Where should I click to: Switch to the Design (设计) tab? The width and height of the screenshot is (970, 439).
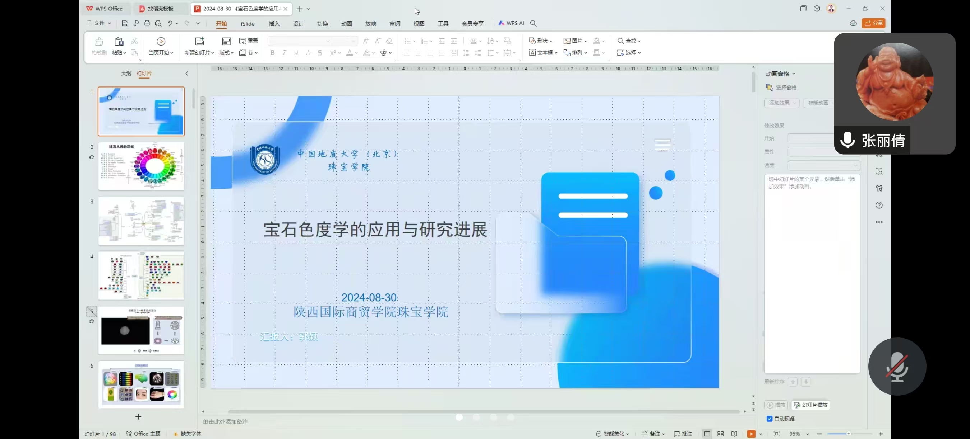point(298,24)
